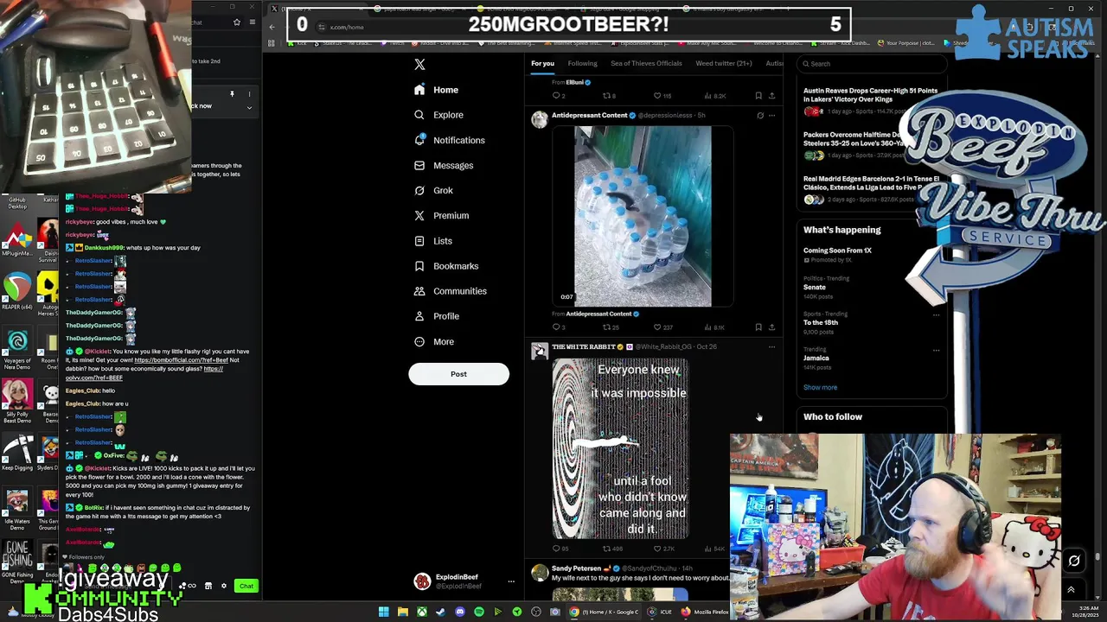Play the water bottles video
This screenshot has height=622, width=1107.
point(643,216)
